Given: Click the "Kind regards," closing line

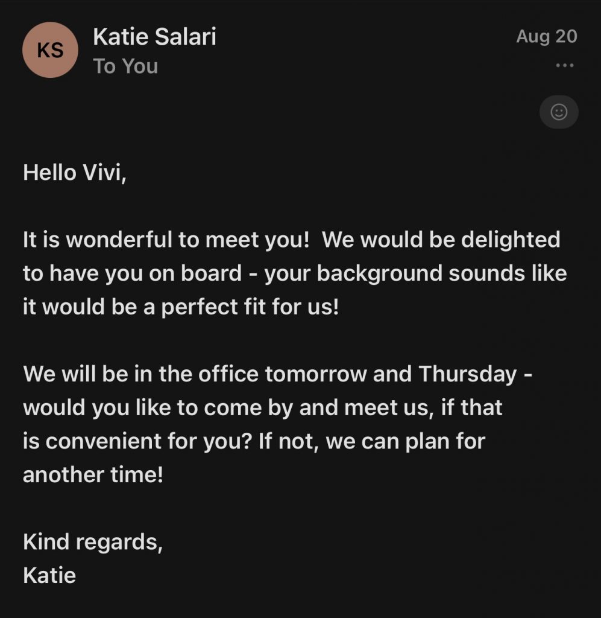Looking at the screenshot, I should click(93, 543).
